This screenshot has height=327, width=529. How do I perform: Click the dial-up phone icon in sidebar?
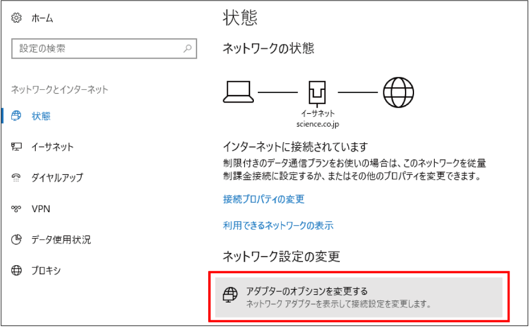[x=17, y=178]
